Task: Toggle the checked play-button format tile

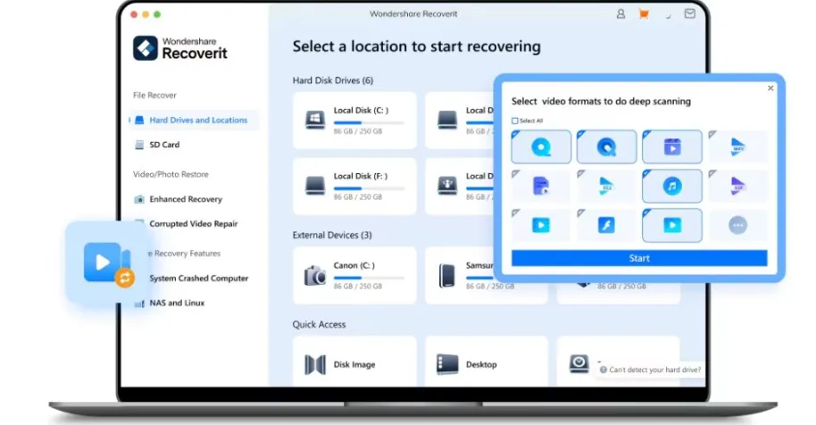Action: click(672, 225)
